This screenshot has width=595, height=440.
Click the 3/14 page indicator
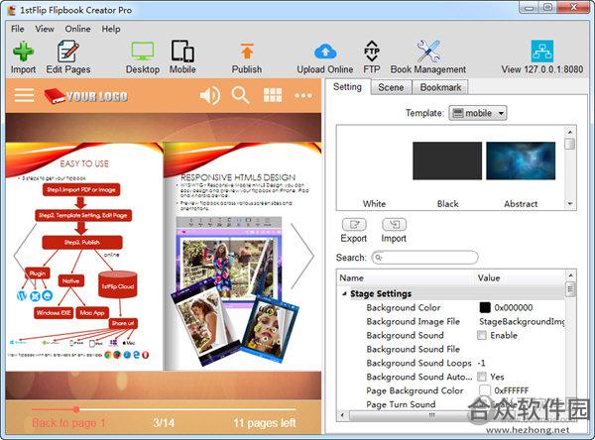click(164, 422)
